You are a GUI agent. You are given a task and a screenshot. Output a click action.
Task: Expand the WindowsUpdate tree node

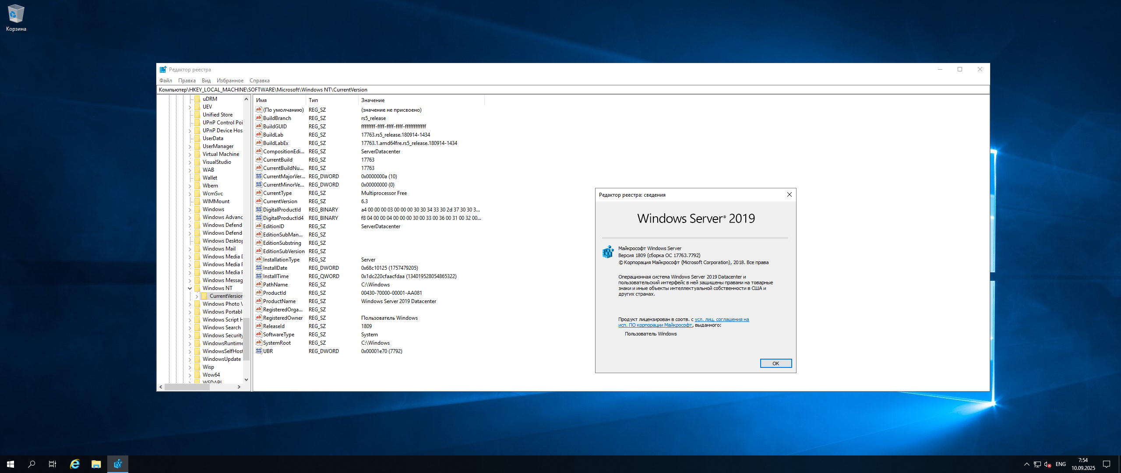pyautogui.click(x=190, y=359)
